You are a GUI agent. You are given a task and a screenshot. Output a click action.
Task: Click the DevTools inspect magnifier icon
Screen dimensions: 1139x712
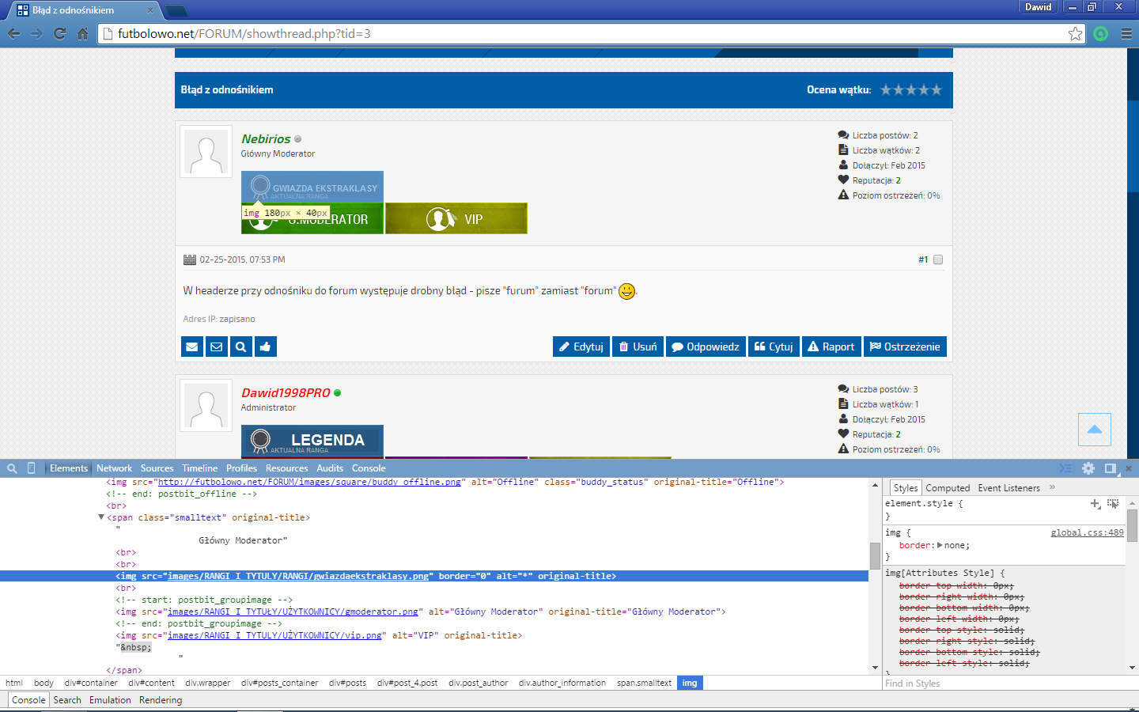pos(12,468)
